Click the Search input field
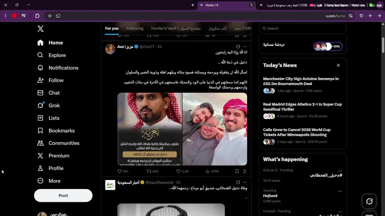This screenshot has height=216, width=385. point(303,28)
